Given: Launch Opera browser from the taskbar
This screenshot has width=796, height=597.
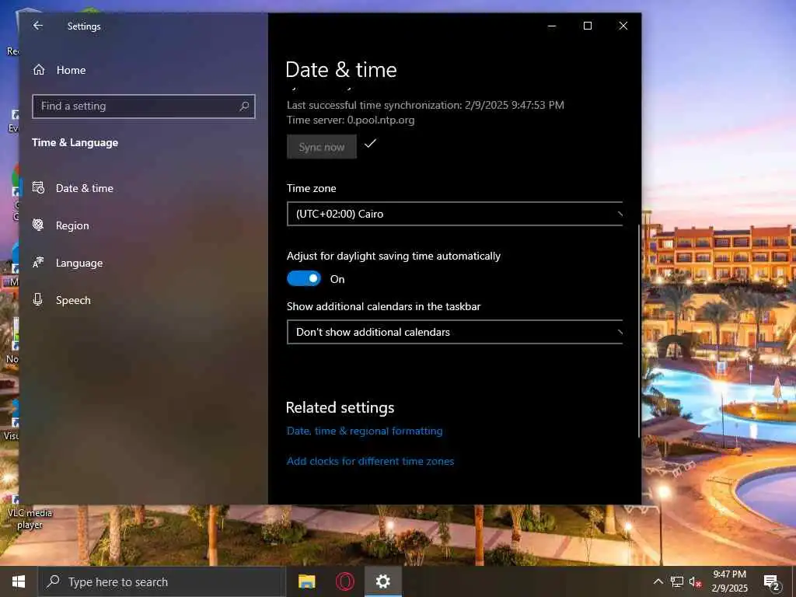Looking at the screenshot, I should pos(345,581).
